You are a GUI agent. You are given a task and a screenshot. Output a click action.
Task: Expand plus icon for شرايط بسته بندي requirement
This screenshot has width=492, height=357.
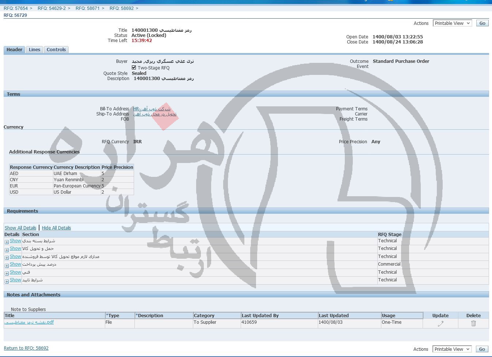(7, 242)
